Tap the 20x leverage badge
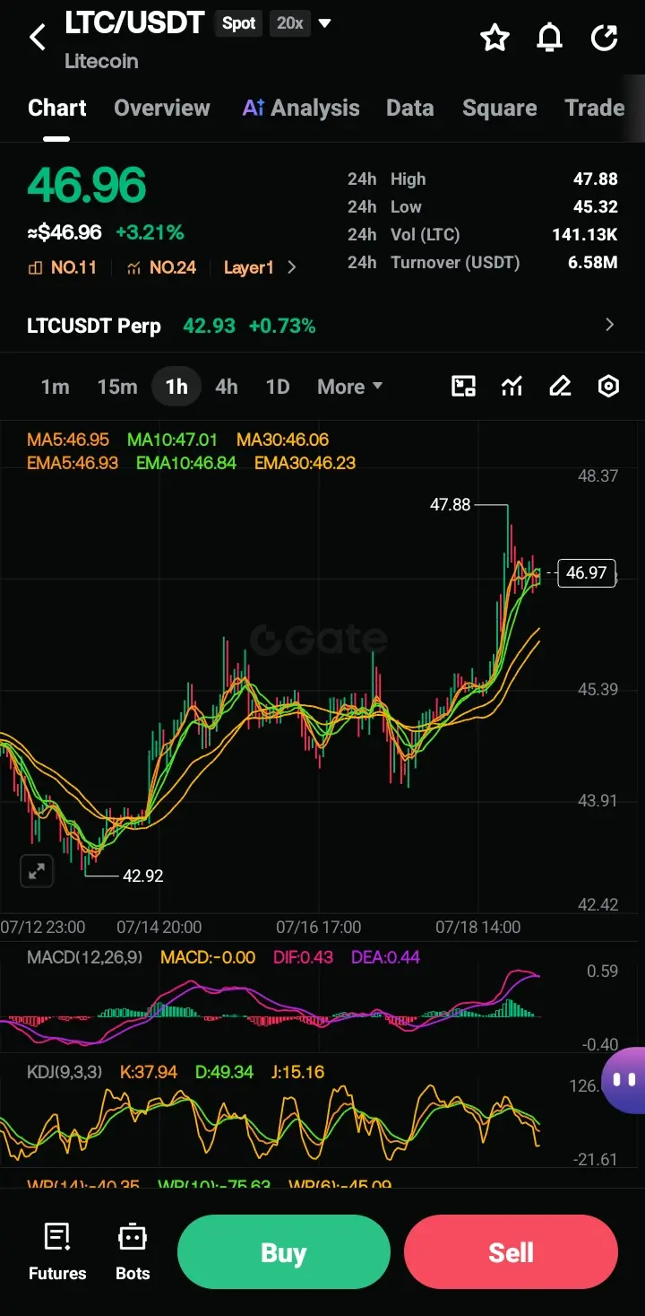Viewport: 645px width, 1316px height. point(289,23)
